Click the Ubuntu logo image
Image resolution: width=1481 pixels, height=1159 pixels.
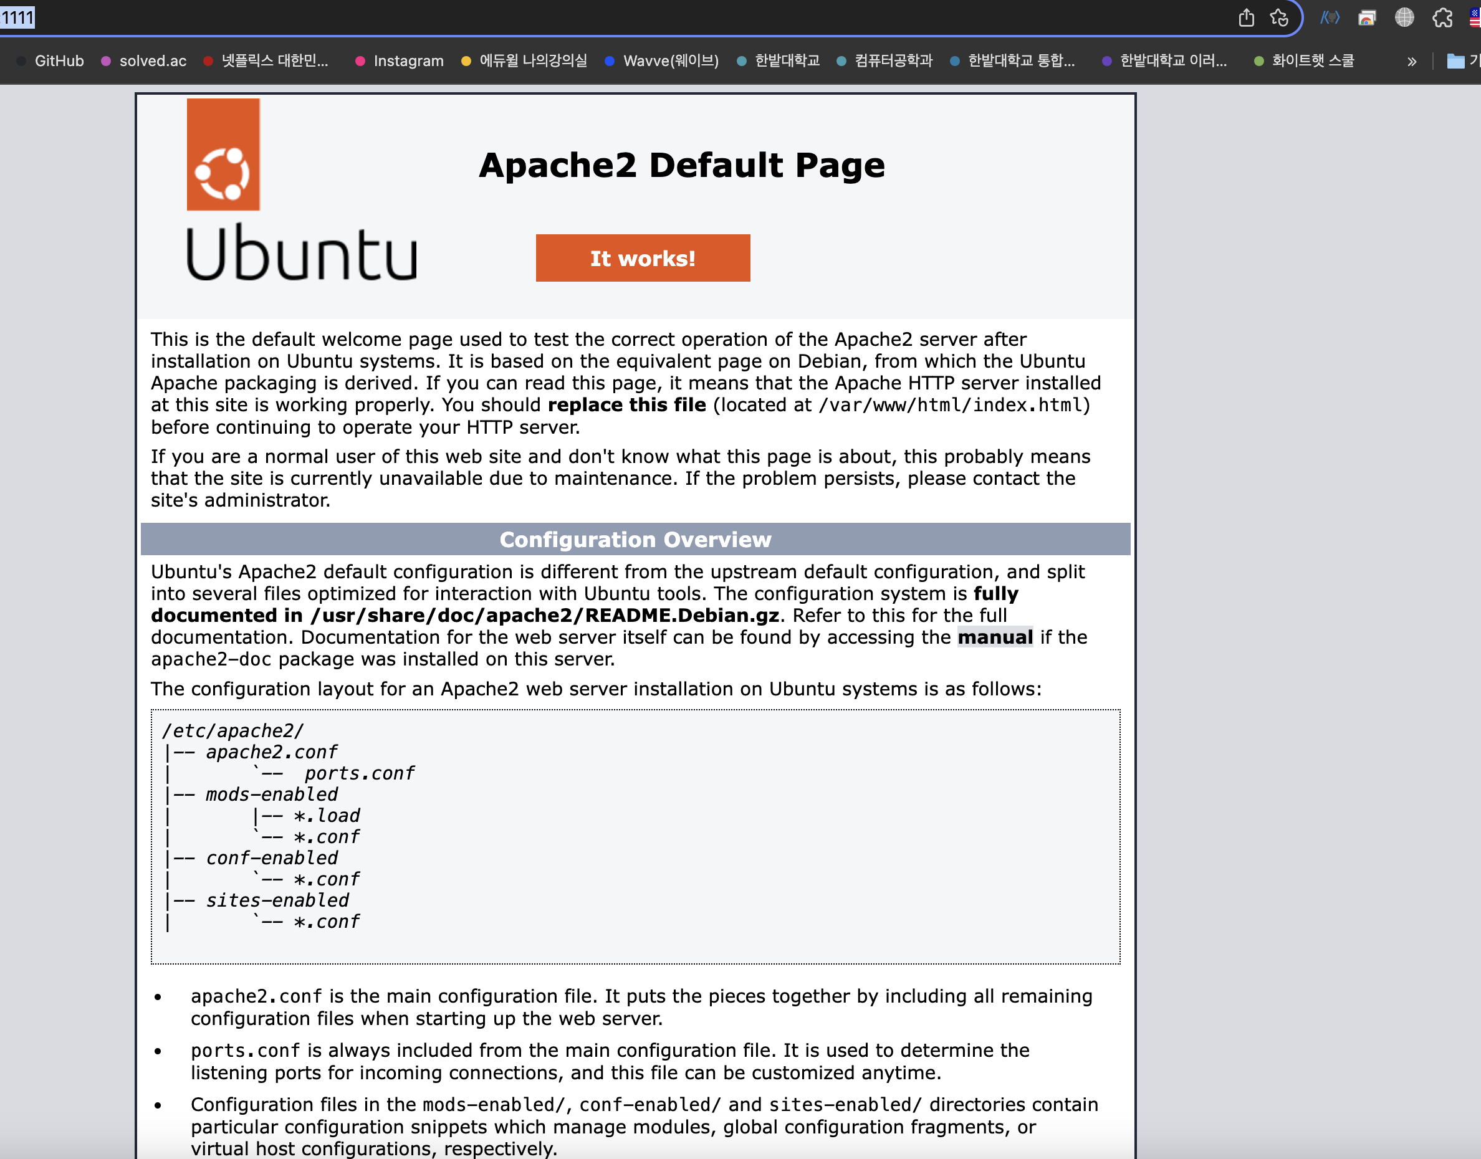301,190
